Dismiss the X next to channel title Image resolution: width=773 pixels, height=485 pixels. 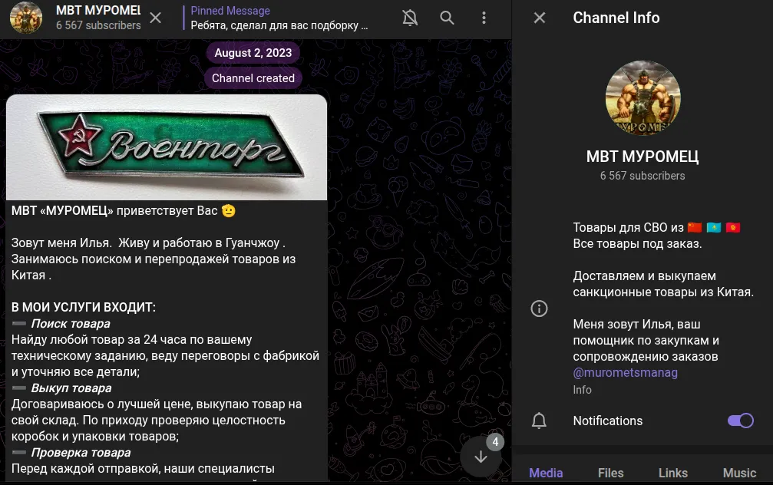coord(155,18)
